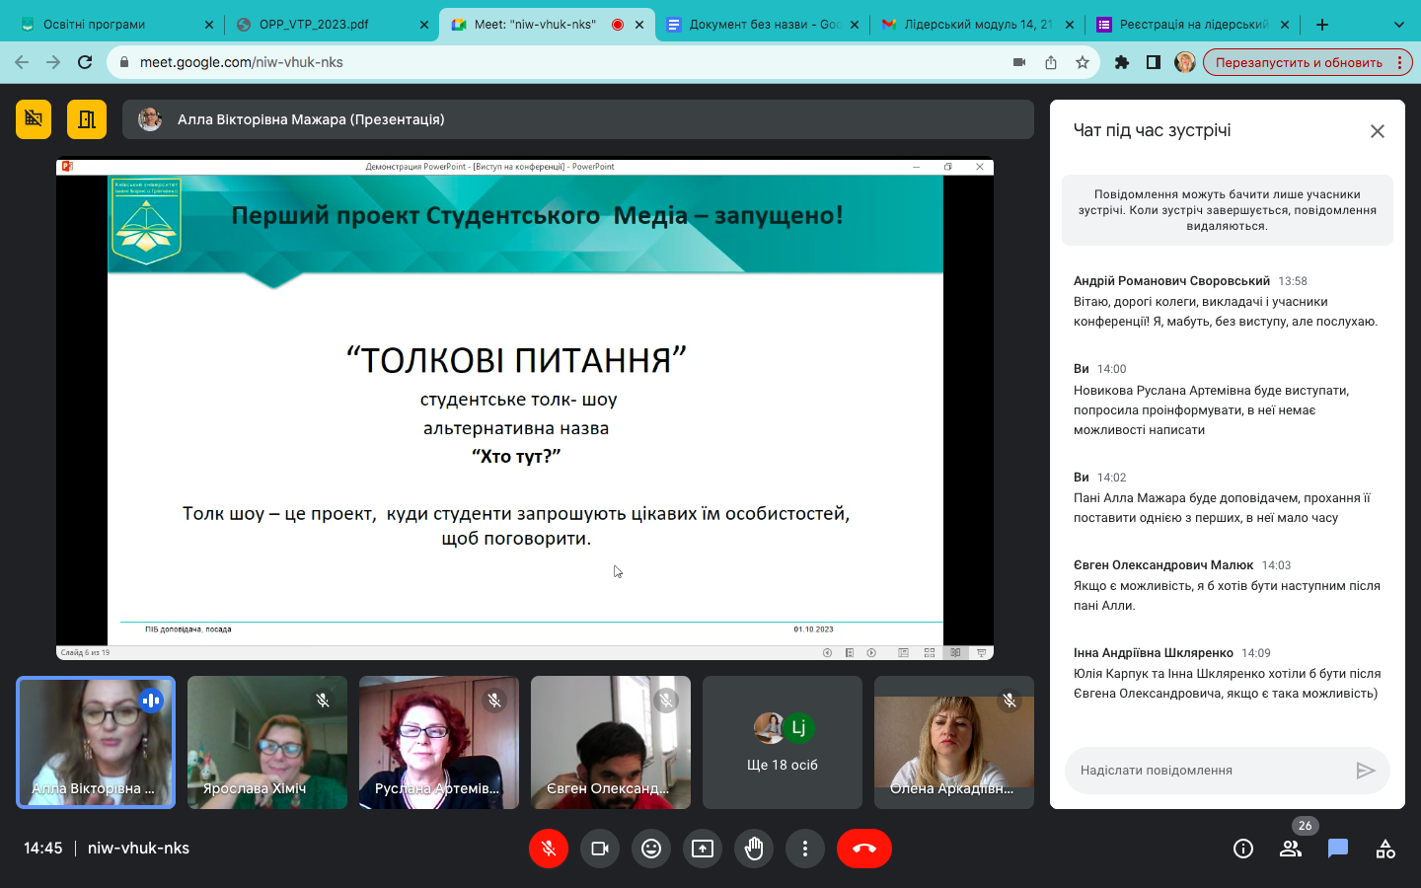Screen dimensions: 1421x888
Task: Open more options three-dot menu
Action: pyautogui.click(x=805, y=849)
